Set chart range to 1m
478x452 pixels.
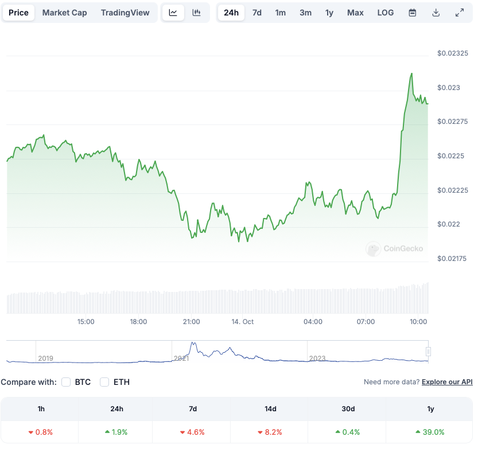click(281, 13)
